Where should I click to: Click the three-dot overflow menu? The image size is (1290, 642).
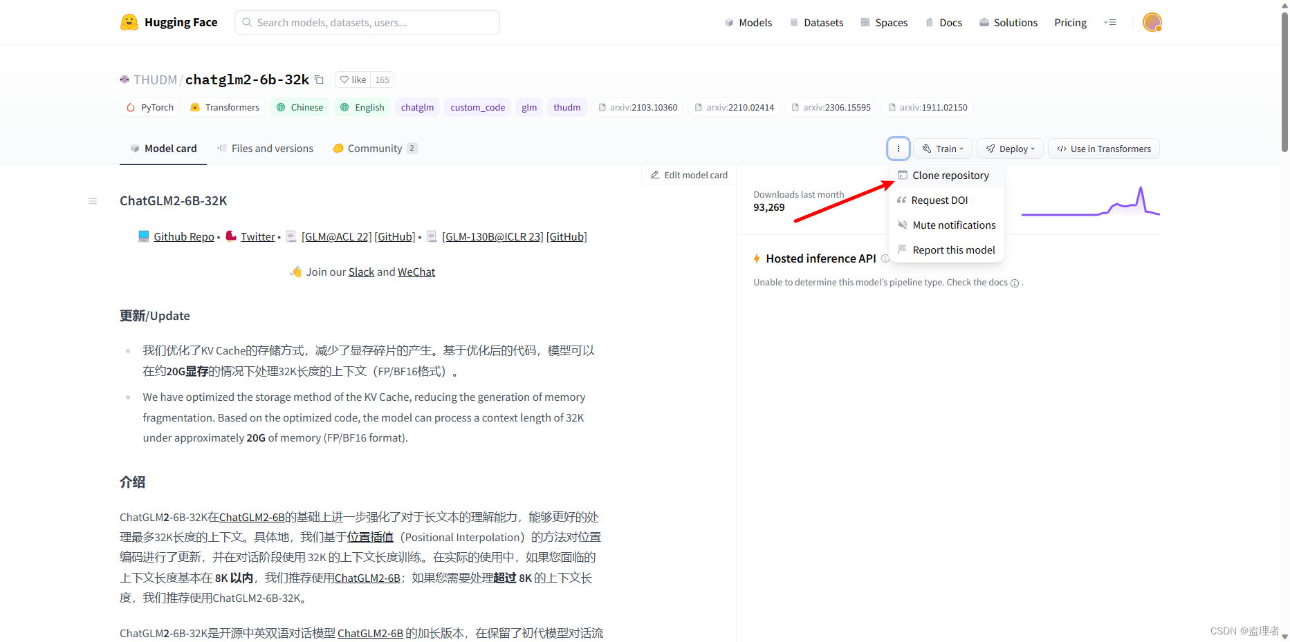(x=898, y=148)
